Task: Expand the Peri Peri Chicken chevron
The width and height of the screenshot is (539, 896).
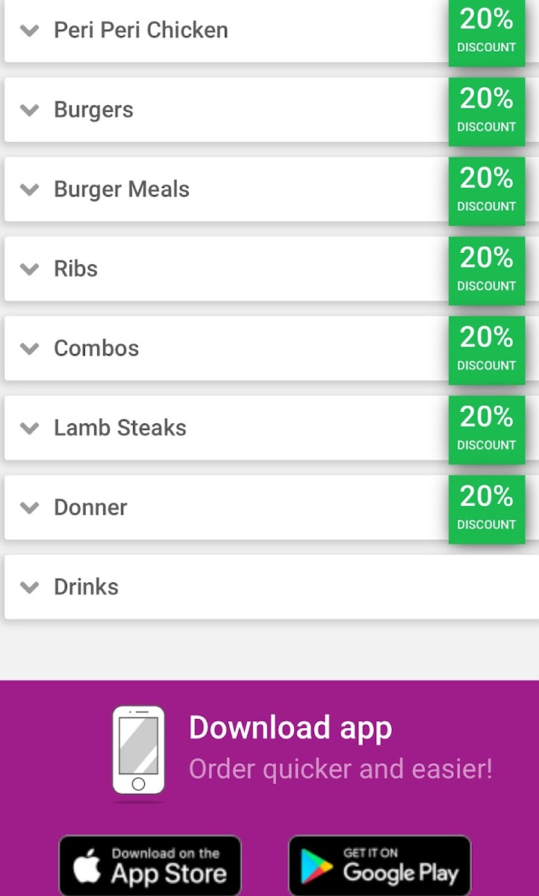Action: coord(29,31)
